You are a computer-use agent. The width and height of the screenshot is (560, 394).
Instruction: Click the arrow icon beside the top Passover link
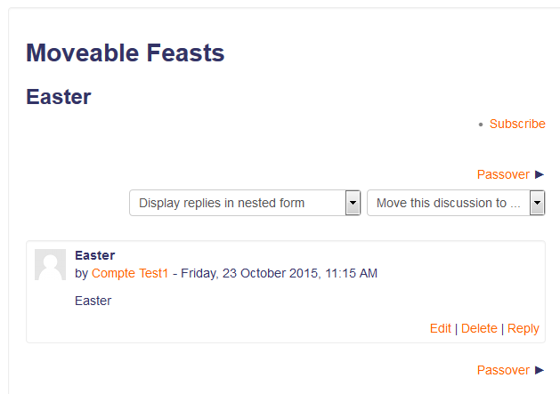(x=540, y=174)
